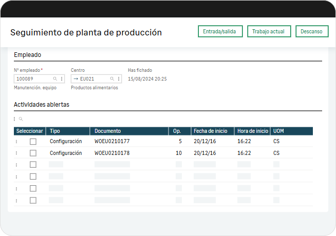The width and height of the screenshot is (336, 236).
Task: Click search icon in Nº empleado field
Action: [x=55, y=79]
